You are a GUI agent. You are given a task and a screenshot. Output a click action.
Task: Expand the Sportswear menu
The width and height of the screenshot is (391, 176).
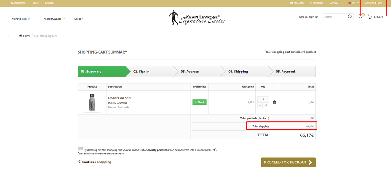click(54, 19)
